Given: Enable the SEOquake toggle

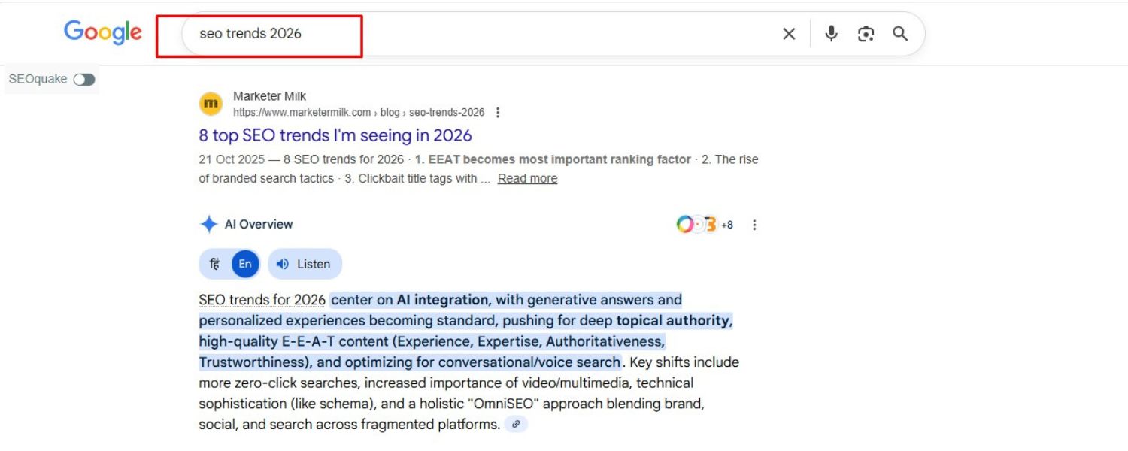Looking at the screenshot, I should (x=84, y=79).
